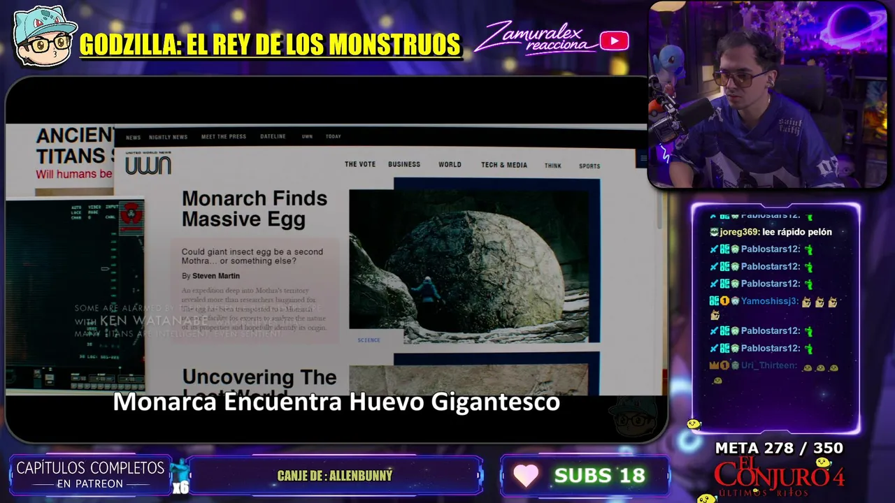Screen dimensions: 895x503
Task: Click the article subheading about a second Mothra
Action: pos(252,256)
